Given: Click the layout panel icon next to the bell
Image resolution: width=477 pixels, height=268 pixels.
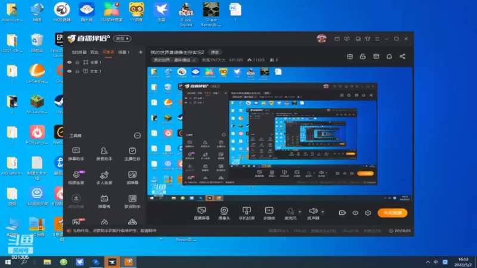Looking at the screenshot, I should coord(376,57).
